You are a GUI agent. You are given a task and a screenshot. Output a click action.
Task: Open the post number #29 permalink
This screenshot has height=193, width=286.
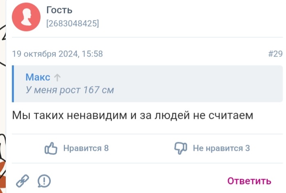[x=275, y=54]
